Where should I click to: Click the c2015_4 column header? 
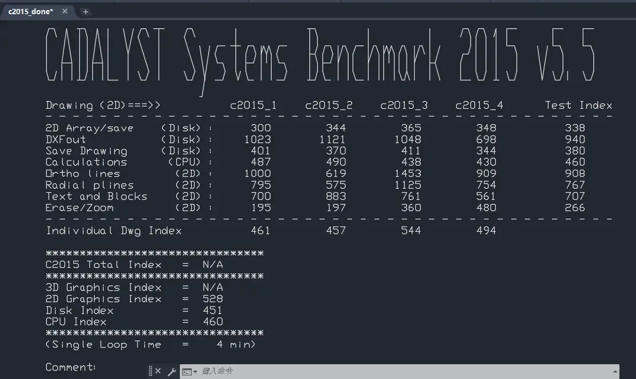479,105
